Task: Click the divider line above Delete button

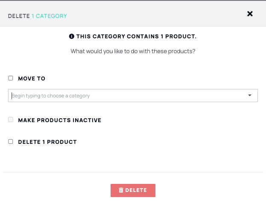Action: coord(133,172)
